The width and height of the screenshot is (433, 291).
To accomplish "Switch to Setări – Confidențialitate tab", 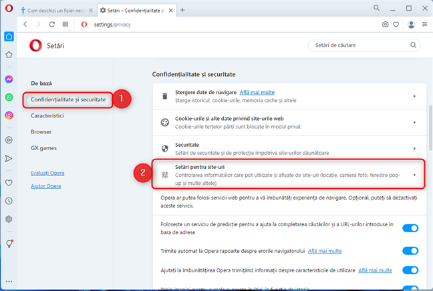I will pos(137,11).
